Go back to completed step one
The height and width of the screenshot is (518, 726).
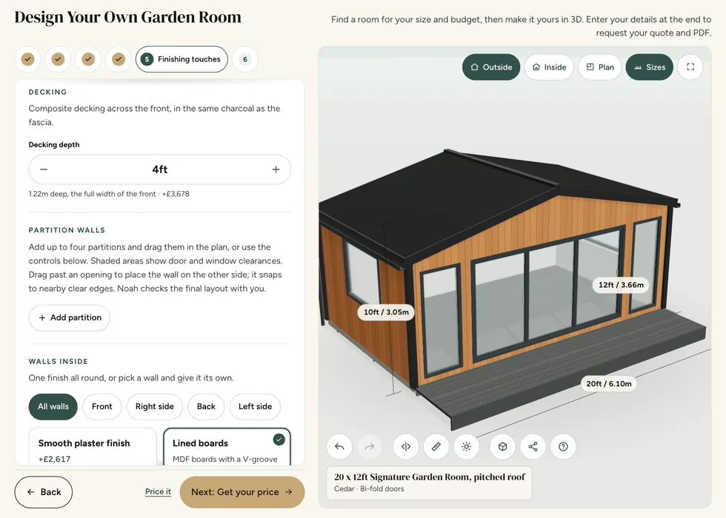pos(28,59)
